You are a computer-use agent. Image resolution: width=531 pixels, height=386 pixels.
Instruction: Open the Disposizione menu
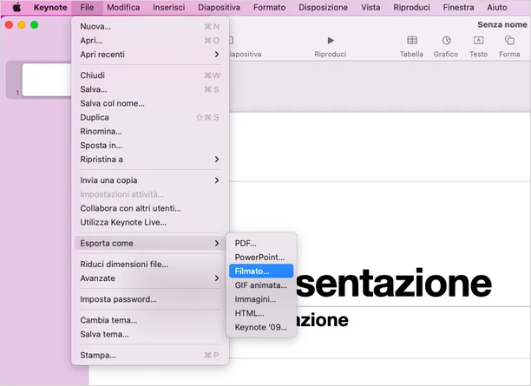point(323,7)
